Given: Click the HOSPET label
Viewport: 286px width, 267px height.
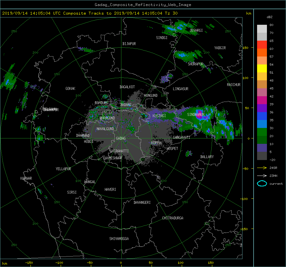Looking at the screenshot, I should tap(172, 149).
